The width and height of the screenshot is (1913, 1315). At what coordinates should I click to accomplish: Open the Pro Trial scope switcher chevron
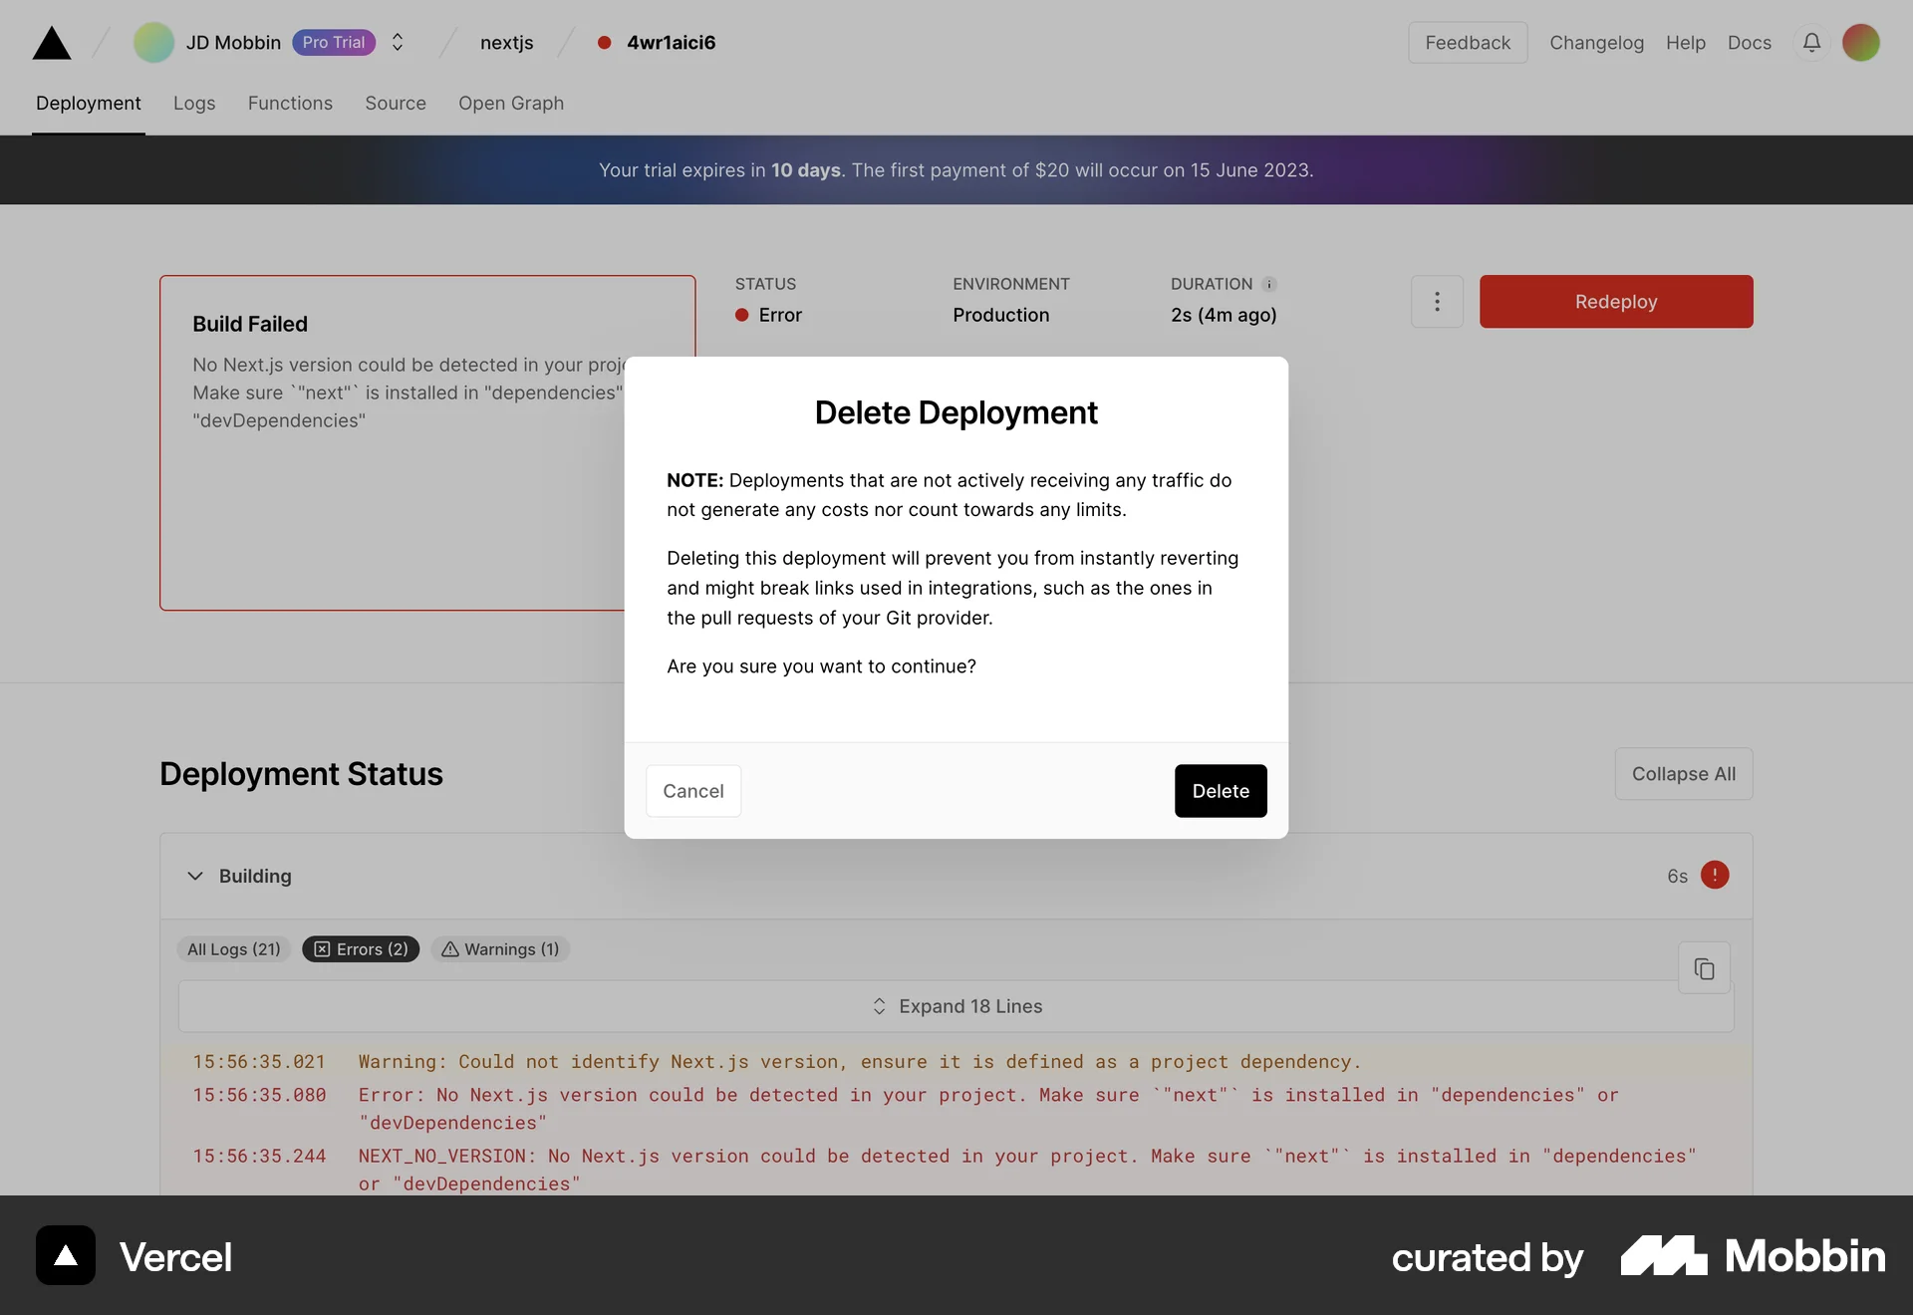click(398, 43)
